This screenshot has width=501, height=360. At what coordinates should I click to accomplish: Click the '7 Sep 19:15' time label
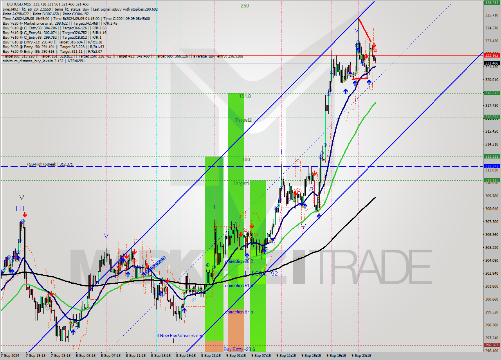(36, 356)
